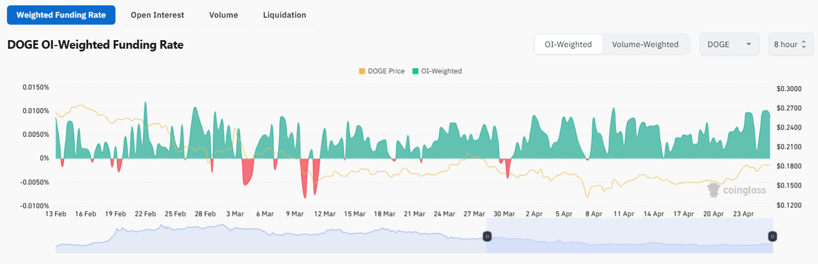Screen dimensions: 818x264
Task: Click the $0.2700 price axis label
Action: (788, 108)
